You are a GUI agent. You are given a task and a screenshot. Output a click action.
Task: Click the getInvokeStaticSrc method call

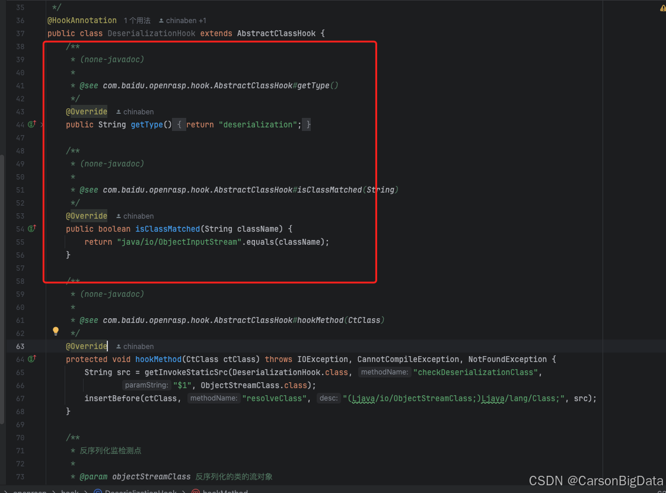[186, 373]
